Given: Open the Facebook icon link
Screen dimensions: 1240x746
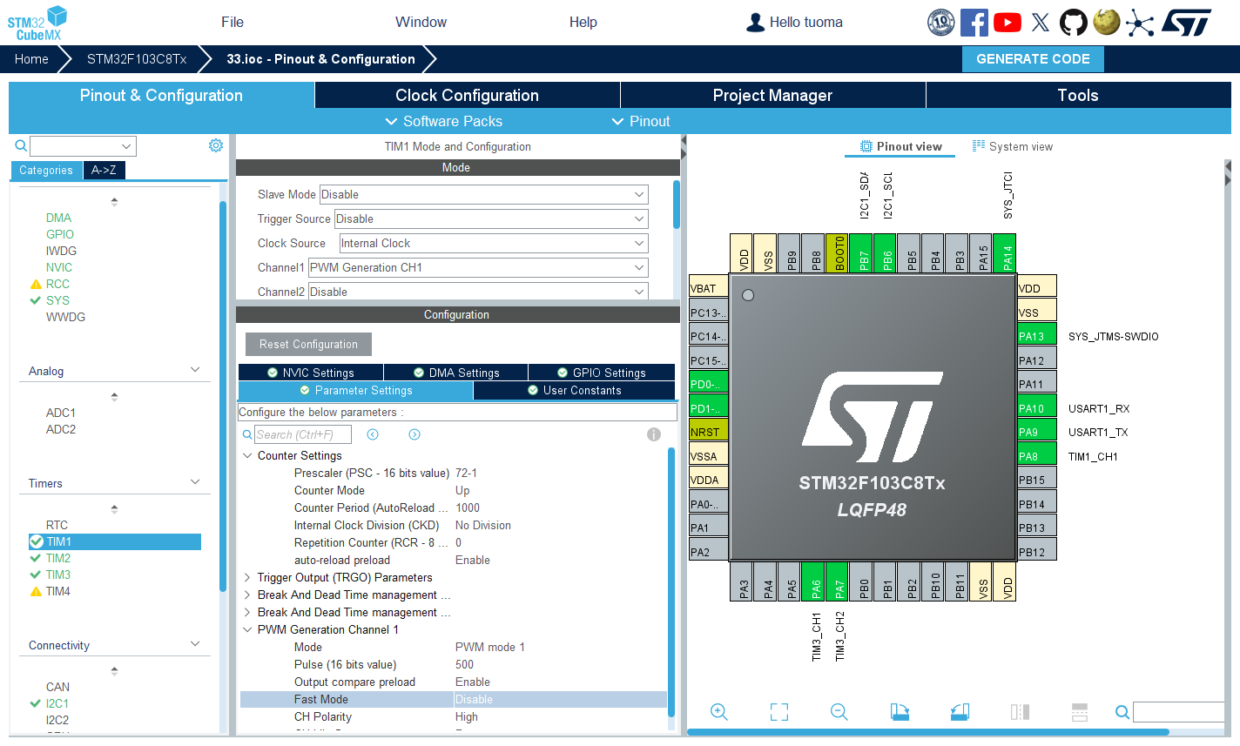Looking at the screenshot, I should pos(974,23).
